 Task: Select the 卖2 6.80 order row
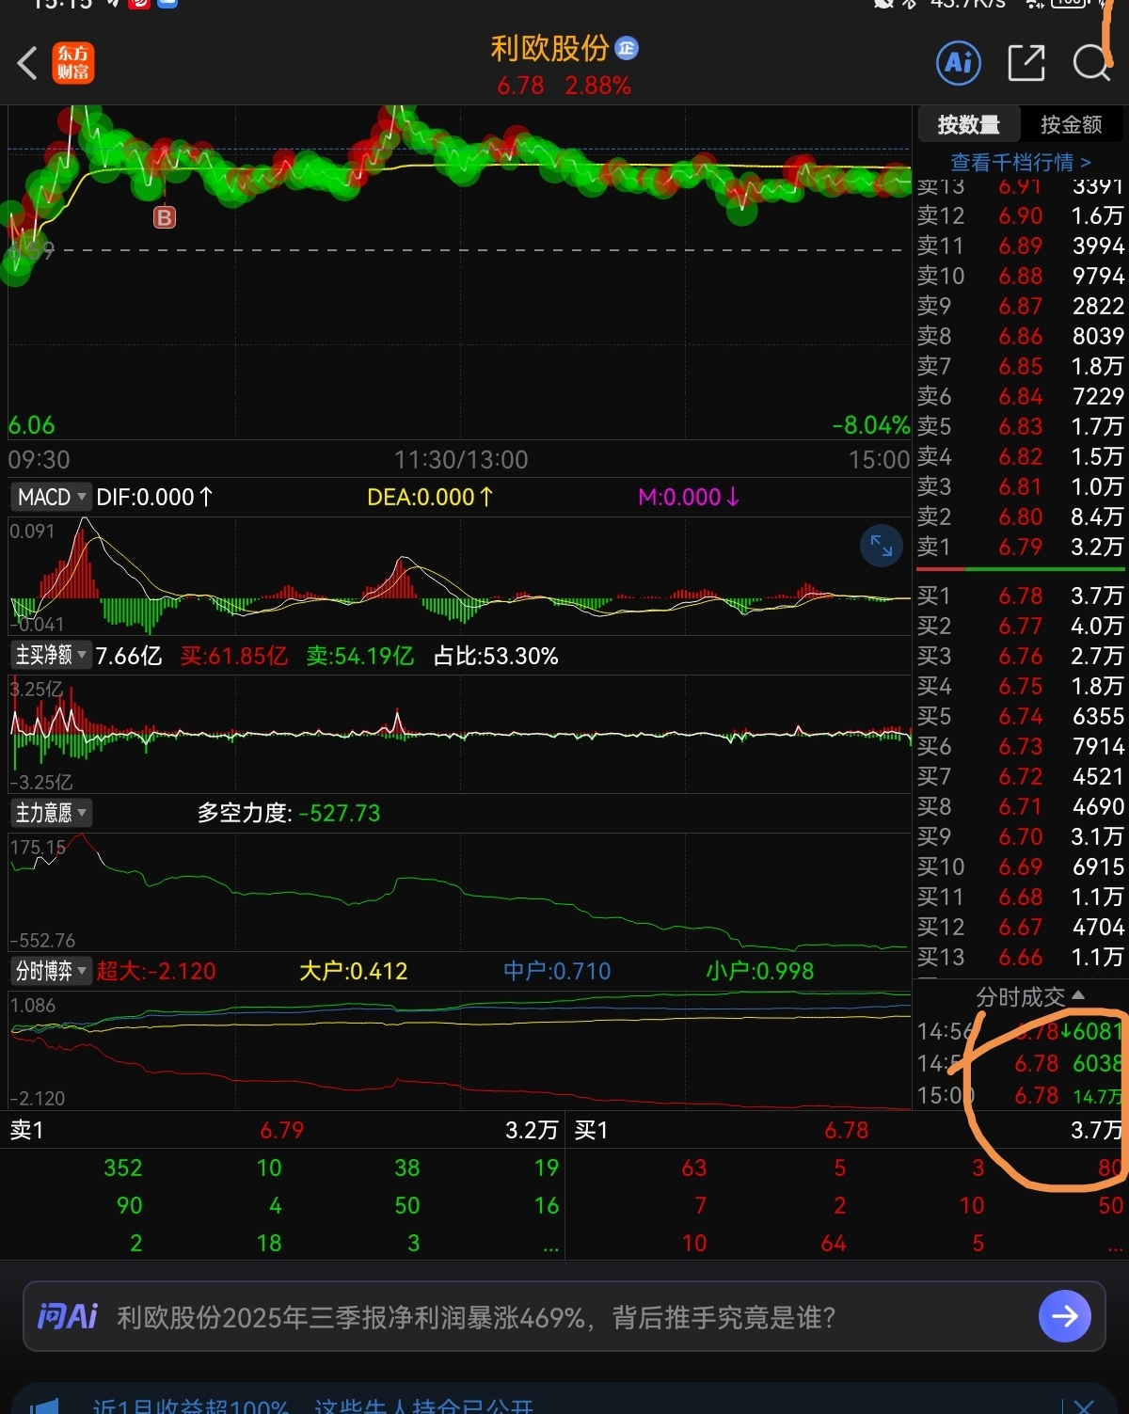coord(1021,516)
